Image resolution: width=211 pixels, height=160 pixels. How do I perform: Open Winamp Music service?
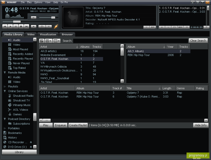(22, 105)
